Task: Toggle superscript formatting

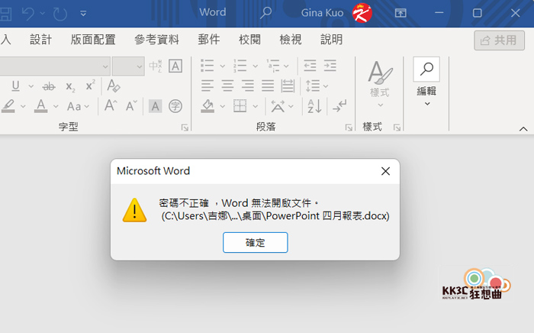Action: (90, 86)
